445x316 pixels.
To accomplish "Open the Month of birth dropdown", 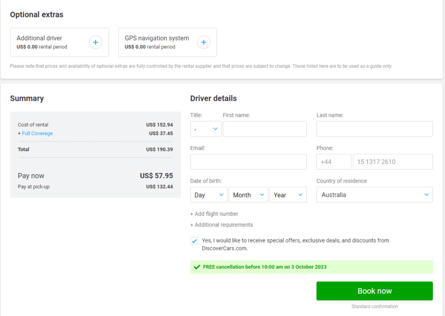I will click(248, 195).
